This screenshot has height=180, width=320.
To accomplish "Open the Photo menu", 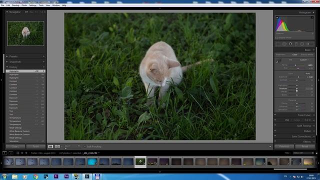I will tap(24, 5).
